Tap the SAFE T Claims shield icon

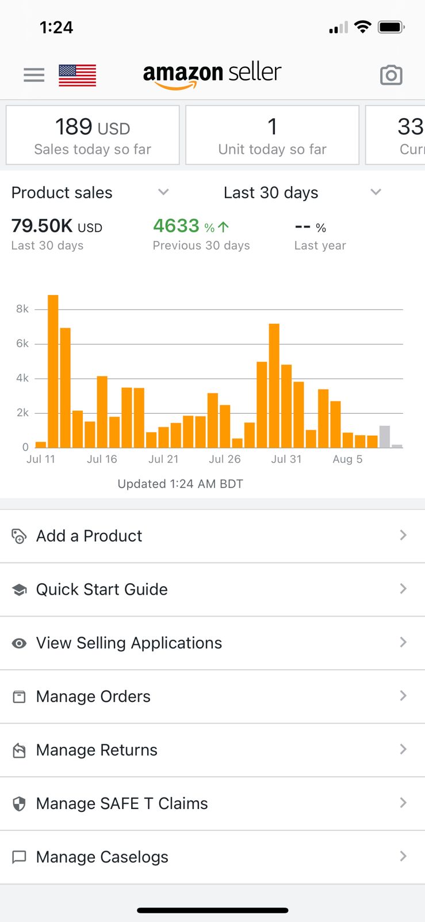point(19,804)
